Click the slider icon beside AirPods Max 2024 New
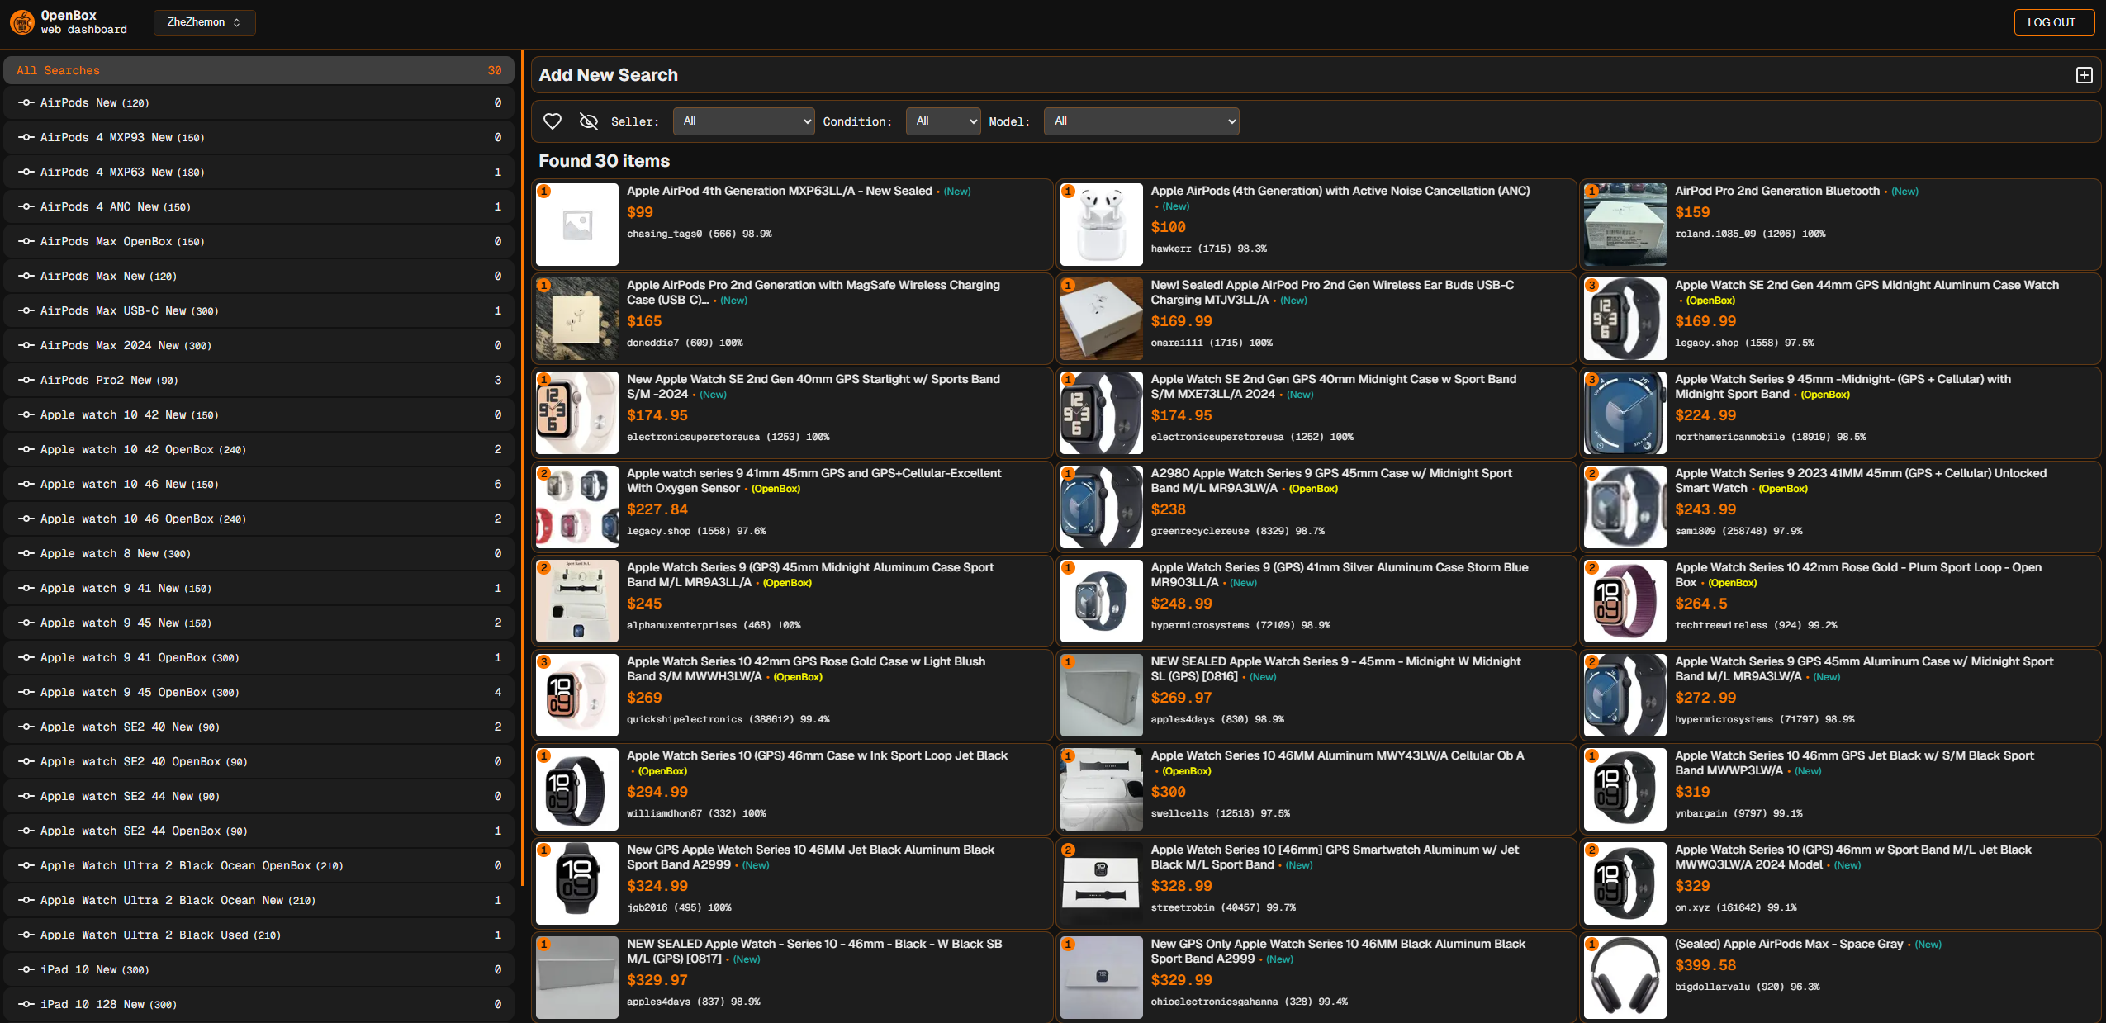This screenshot has width=2106, height=1023. point(26,345)
